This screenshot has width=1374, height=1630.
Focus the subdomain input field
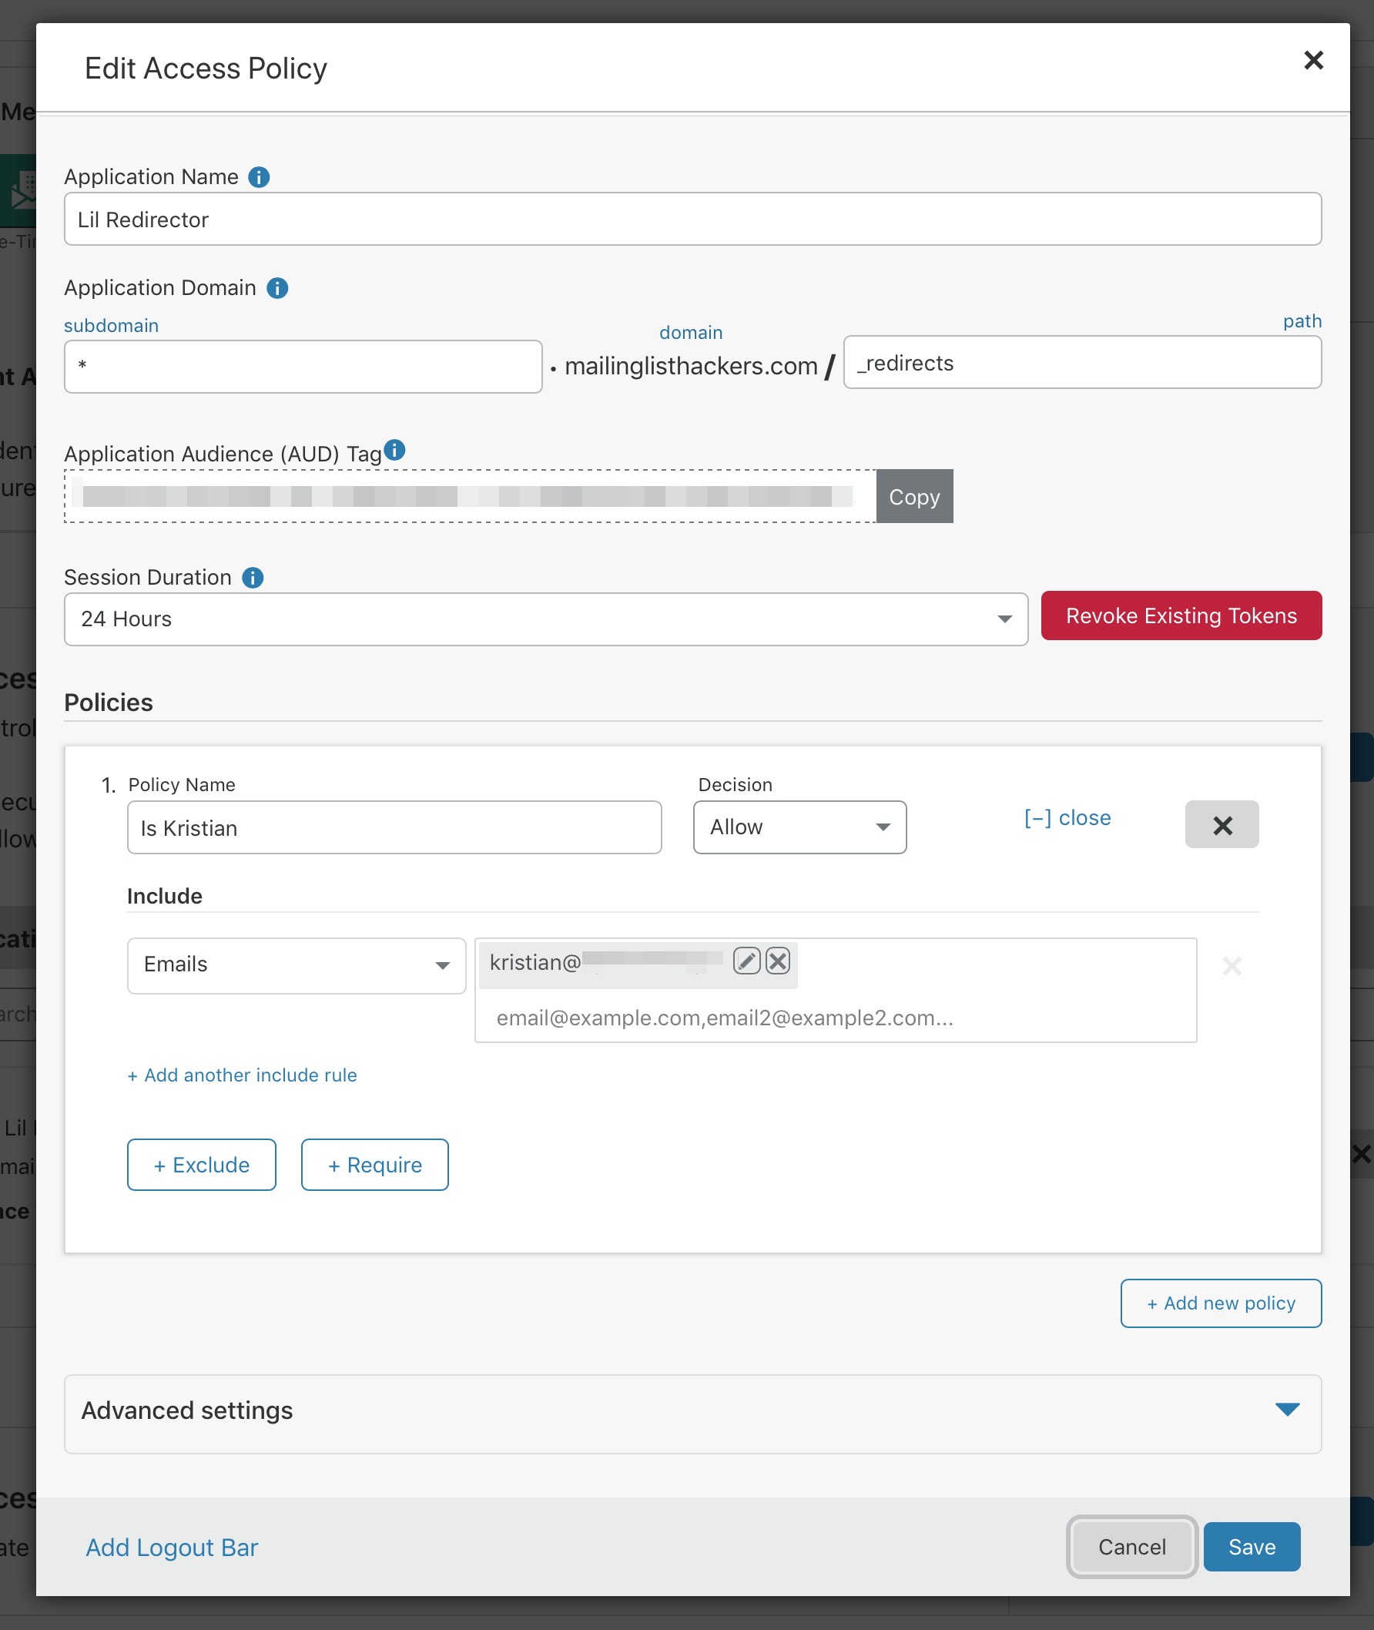(303, 366)
